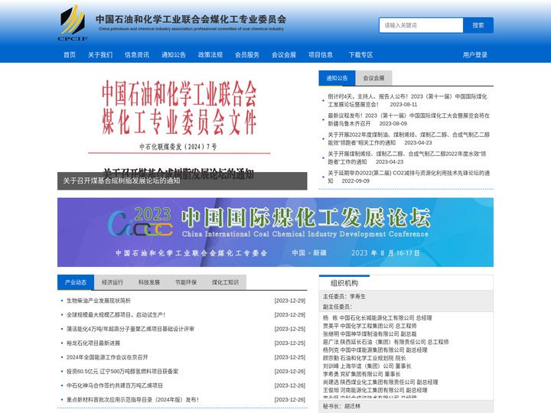The width and height of the screenshot is (551, 413).
Task: Open notice 关于开展2022年度煤制油、煤制烯烃
Action: click(x=409, y=138)
